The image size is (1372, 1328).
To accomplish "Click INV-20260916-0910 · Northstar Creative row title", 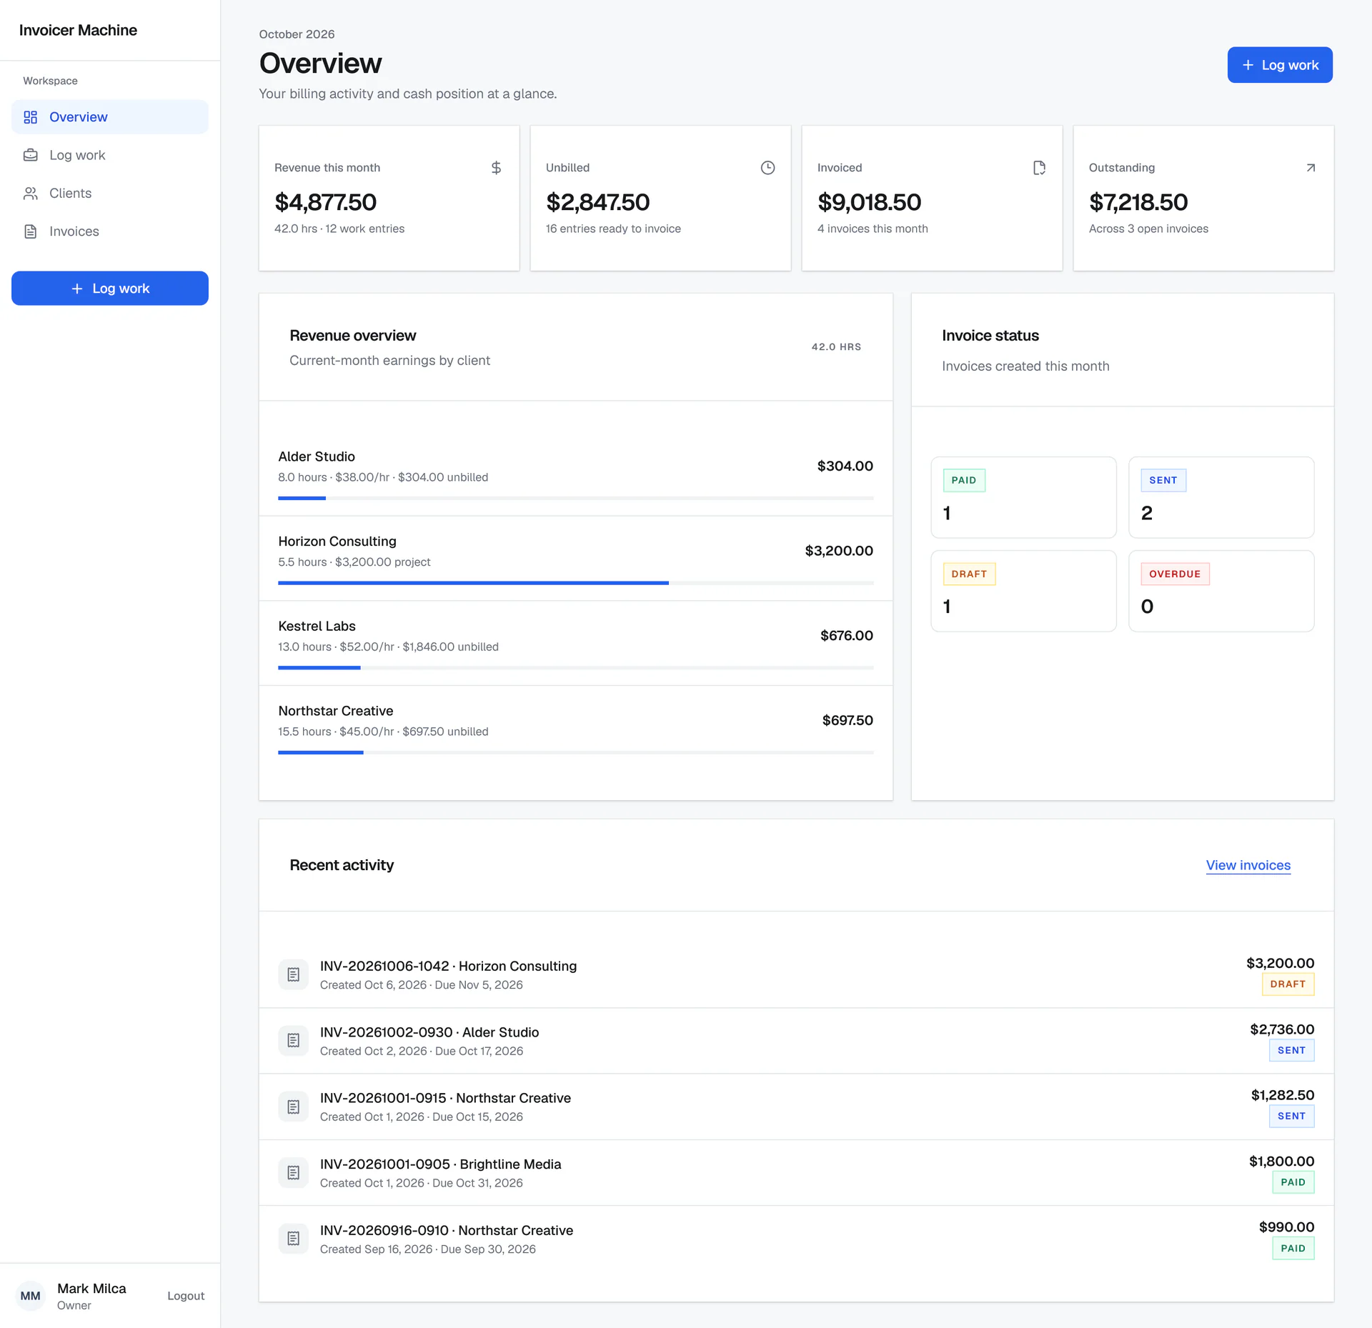I will [447, 1230].
